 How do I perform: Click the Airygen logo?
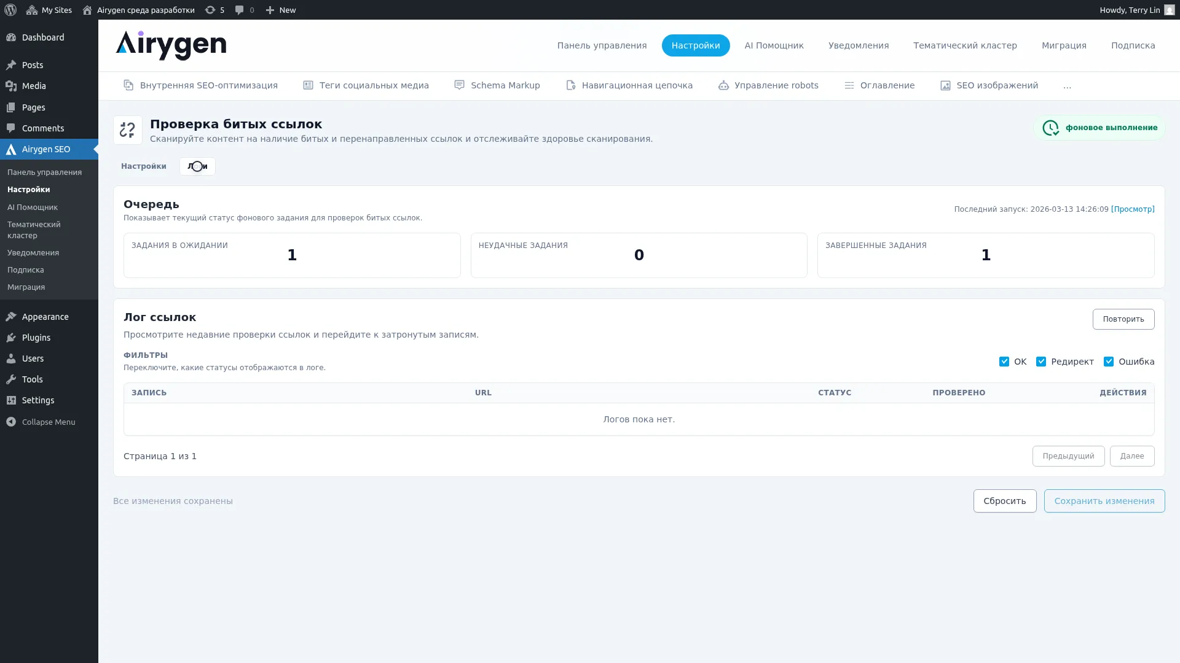pos(171,45)
